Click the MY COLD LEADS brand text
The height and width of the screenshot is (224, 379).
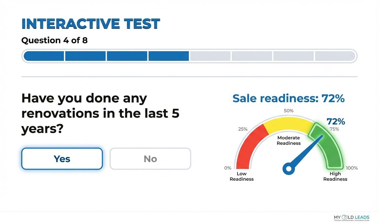[x=351, y=217]
